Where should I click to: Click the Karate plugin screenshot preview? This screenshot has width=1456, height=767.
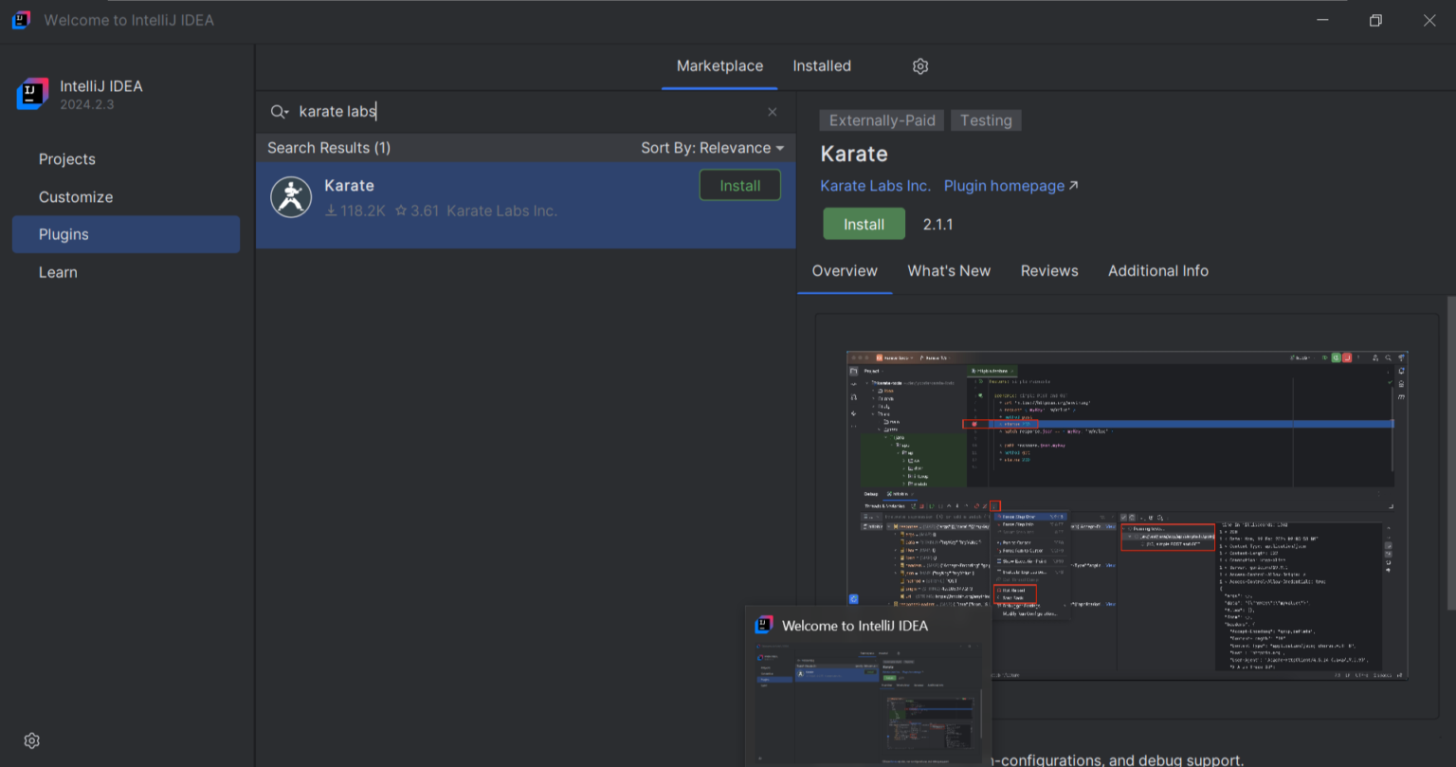1126,512
